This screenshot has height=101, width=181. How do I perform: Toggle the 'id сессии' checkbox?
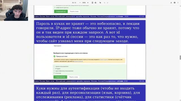click(x=54, y=73)
